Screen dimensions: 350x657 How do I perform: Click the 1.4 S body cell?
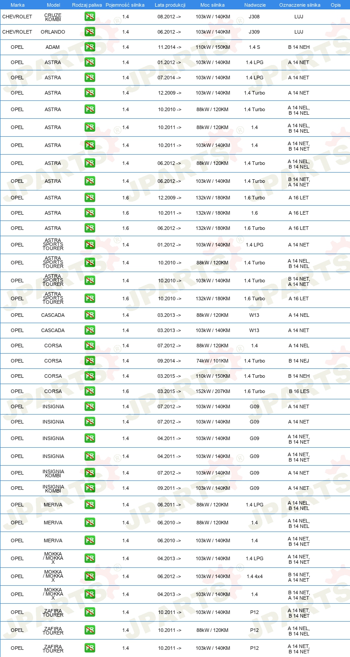coord(254,47)
